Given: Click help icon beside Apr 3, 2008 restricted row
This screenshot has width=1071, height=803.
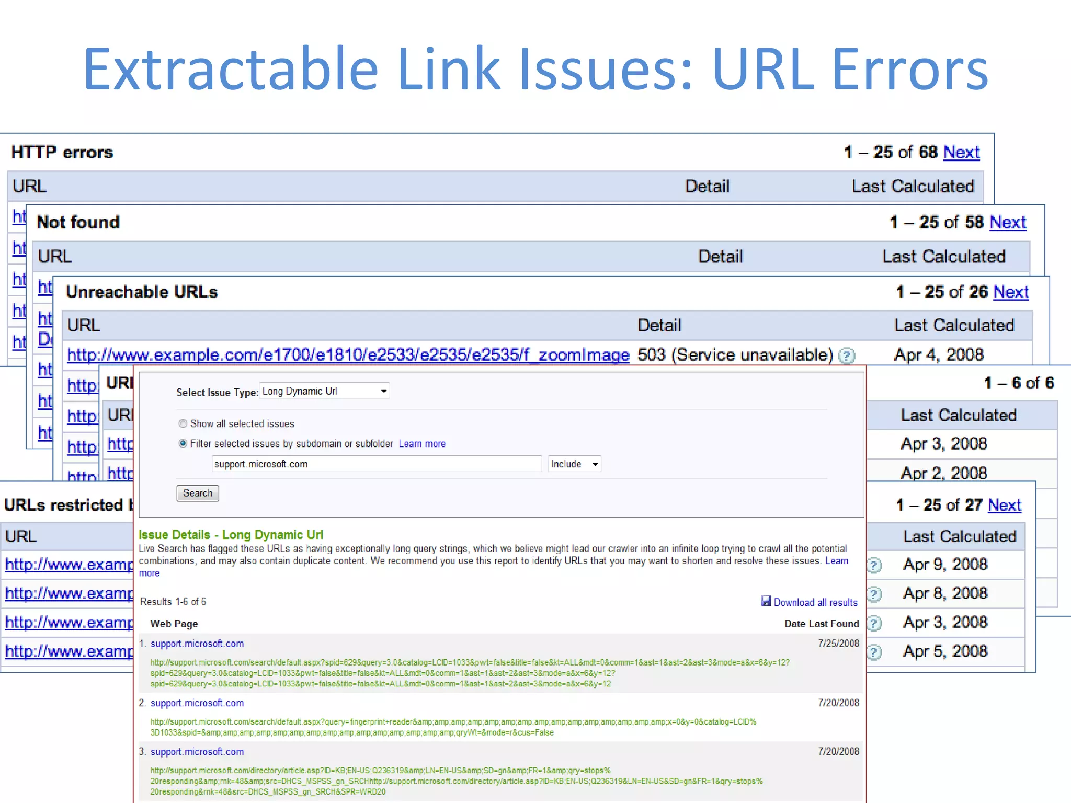Looking at the screenshot, I should (x=874, y=623).
